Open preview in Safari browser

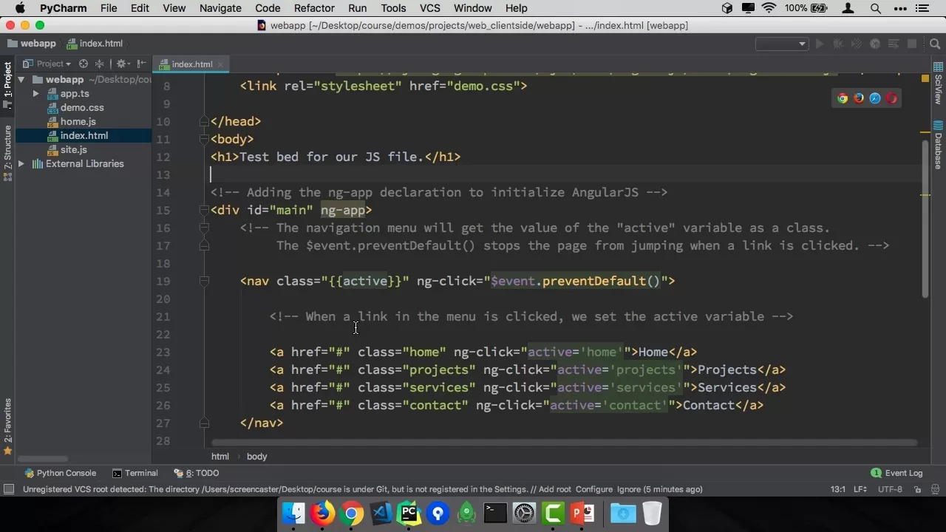875,98
